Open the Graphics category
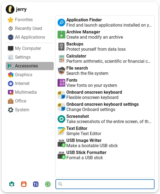Image resolution: width=160 pixels, height=194 pixels. tap(30, 75)
